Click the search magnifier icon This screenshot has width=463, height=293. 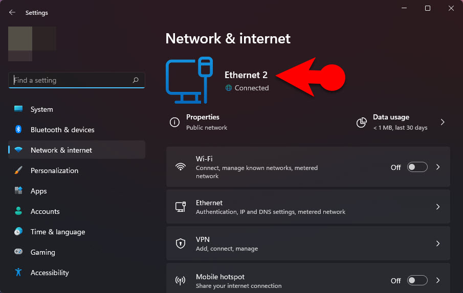pyautogui.click(x=136, y=80)
